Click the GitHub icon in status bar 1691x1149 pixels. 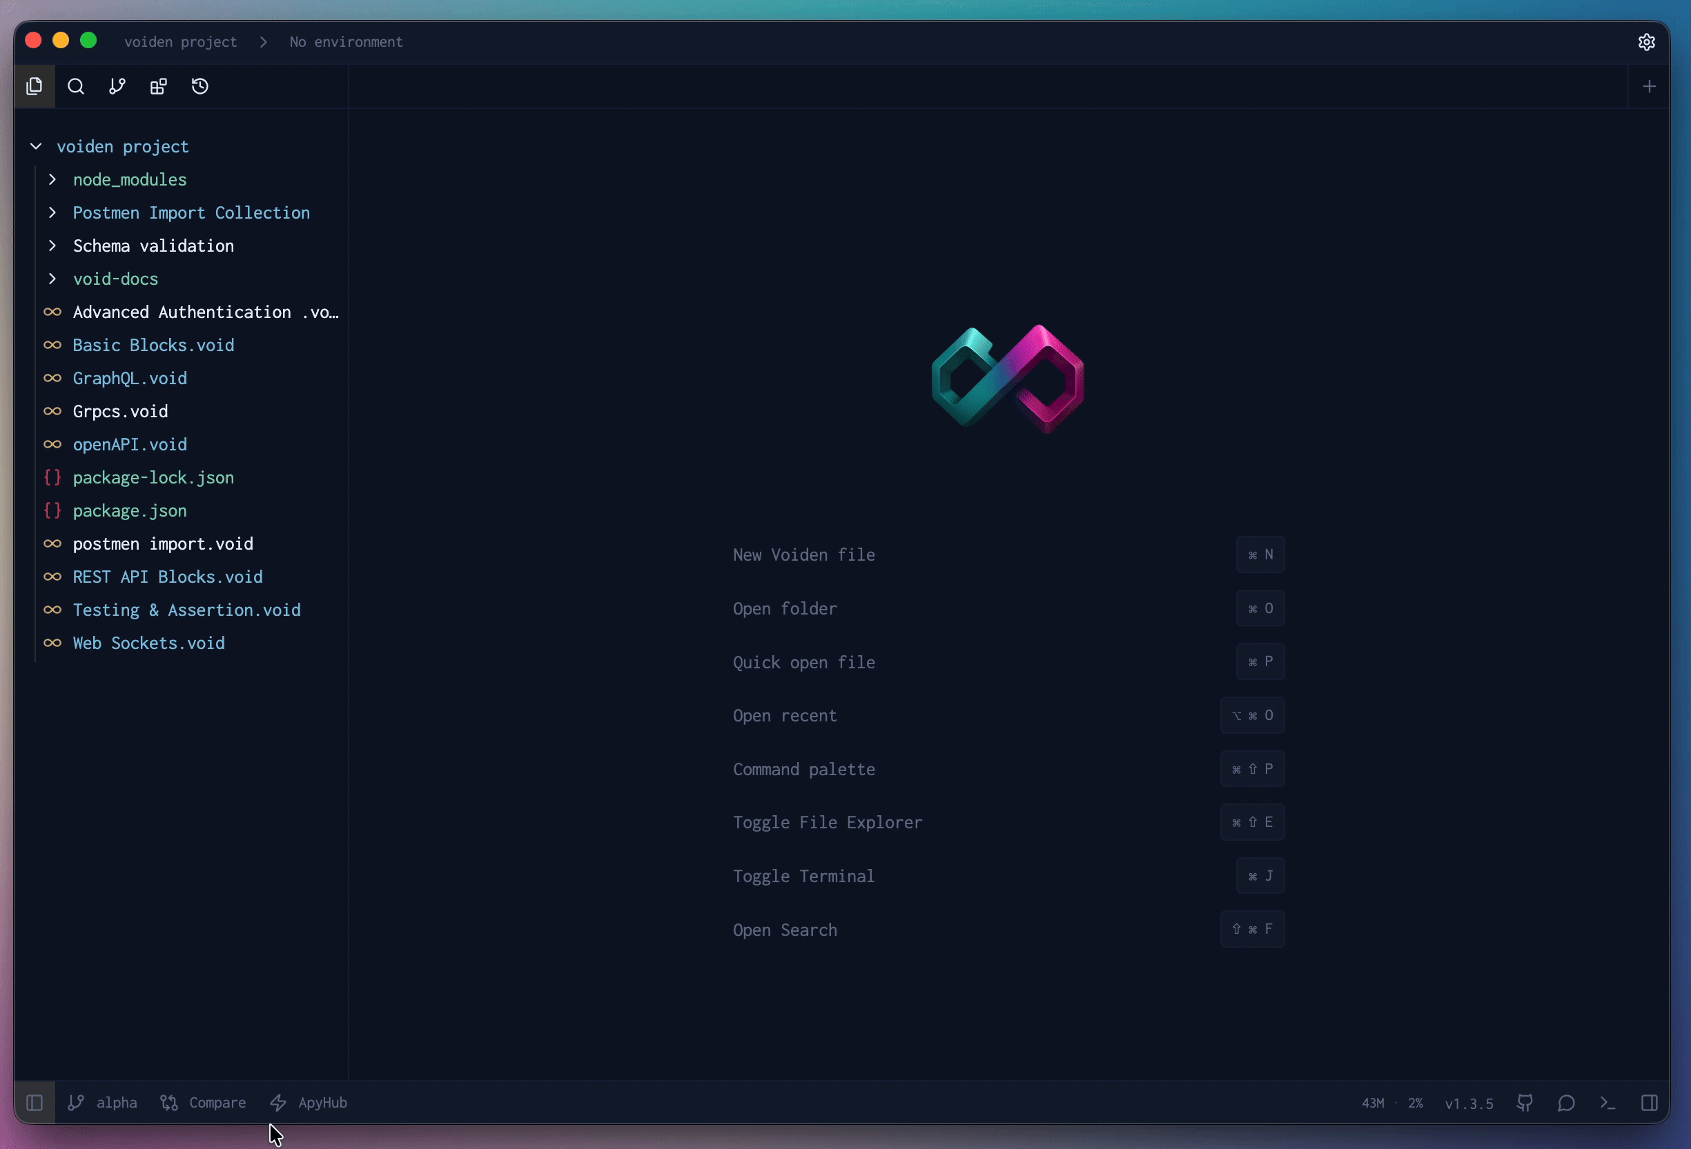(x=1525, y=1103)
